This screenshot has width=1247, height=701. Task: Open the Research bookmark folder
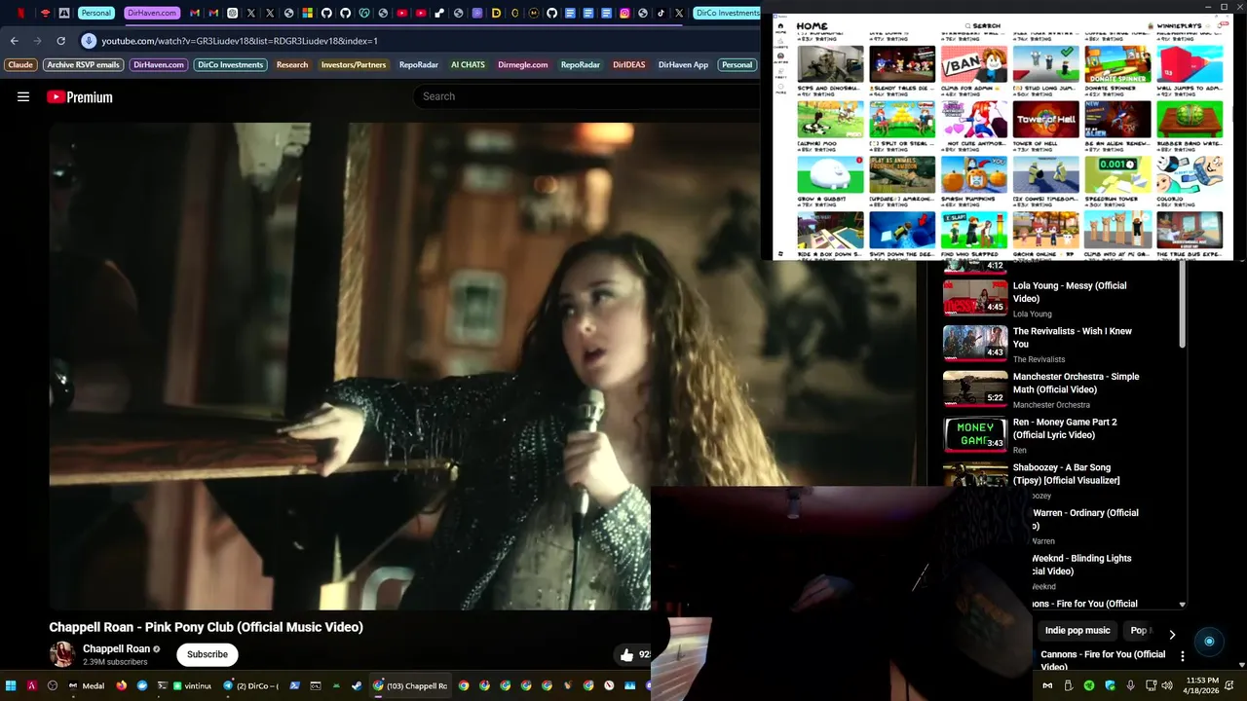click(x=292, y=65)
